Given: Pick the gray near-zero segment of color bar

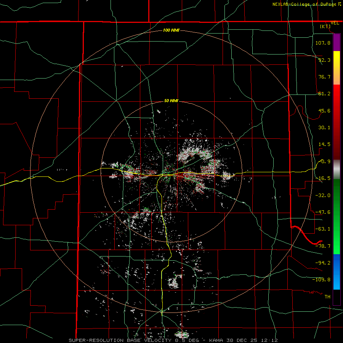Looking at the screenshot, I should click(337, 169).
